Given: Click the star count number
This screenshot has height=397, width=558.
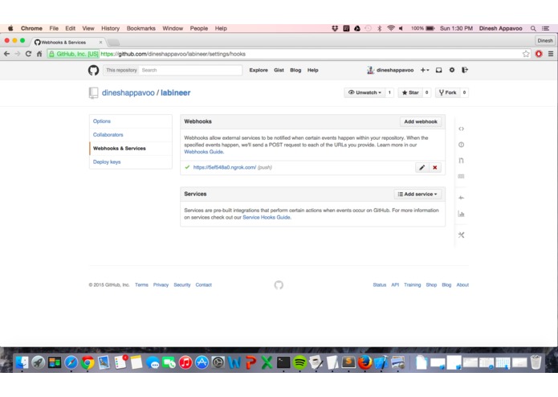Looking at the screenshot, I should (x=426, y=92).
